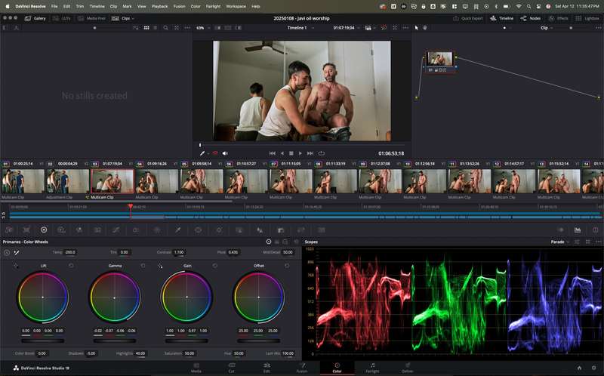Open the Blur palette
This screenshot has height=376, width=604.
(260, 230)
